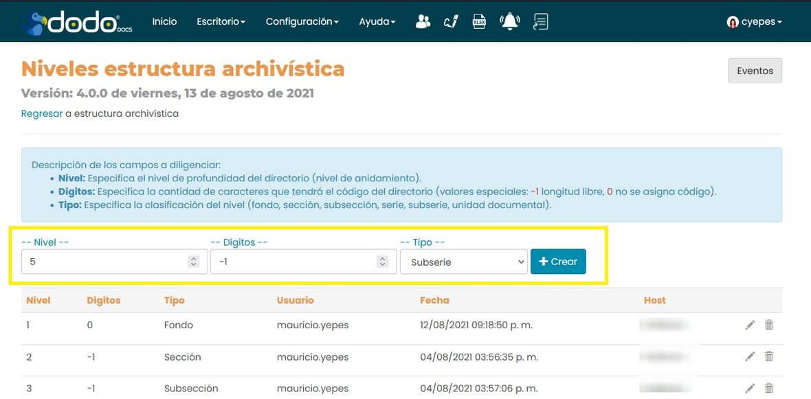
Task: Expand the Configuración menu
Action: pyautogui.click(x=302, y=22)
